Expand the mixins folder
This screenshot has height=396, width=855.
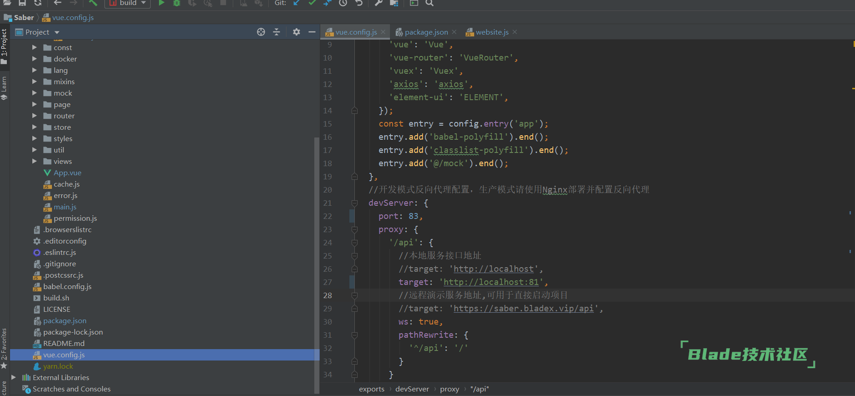(x=35, y=81)
